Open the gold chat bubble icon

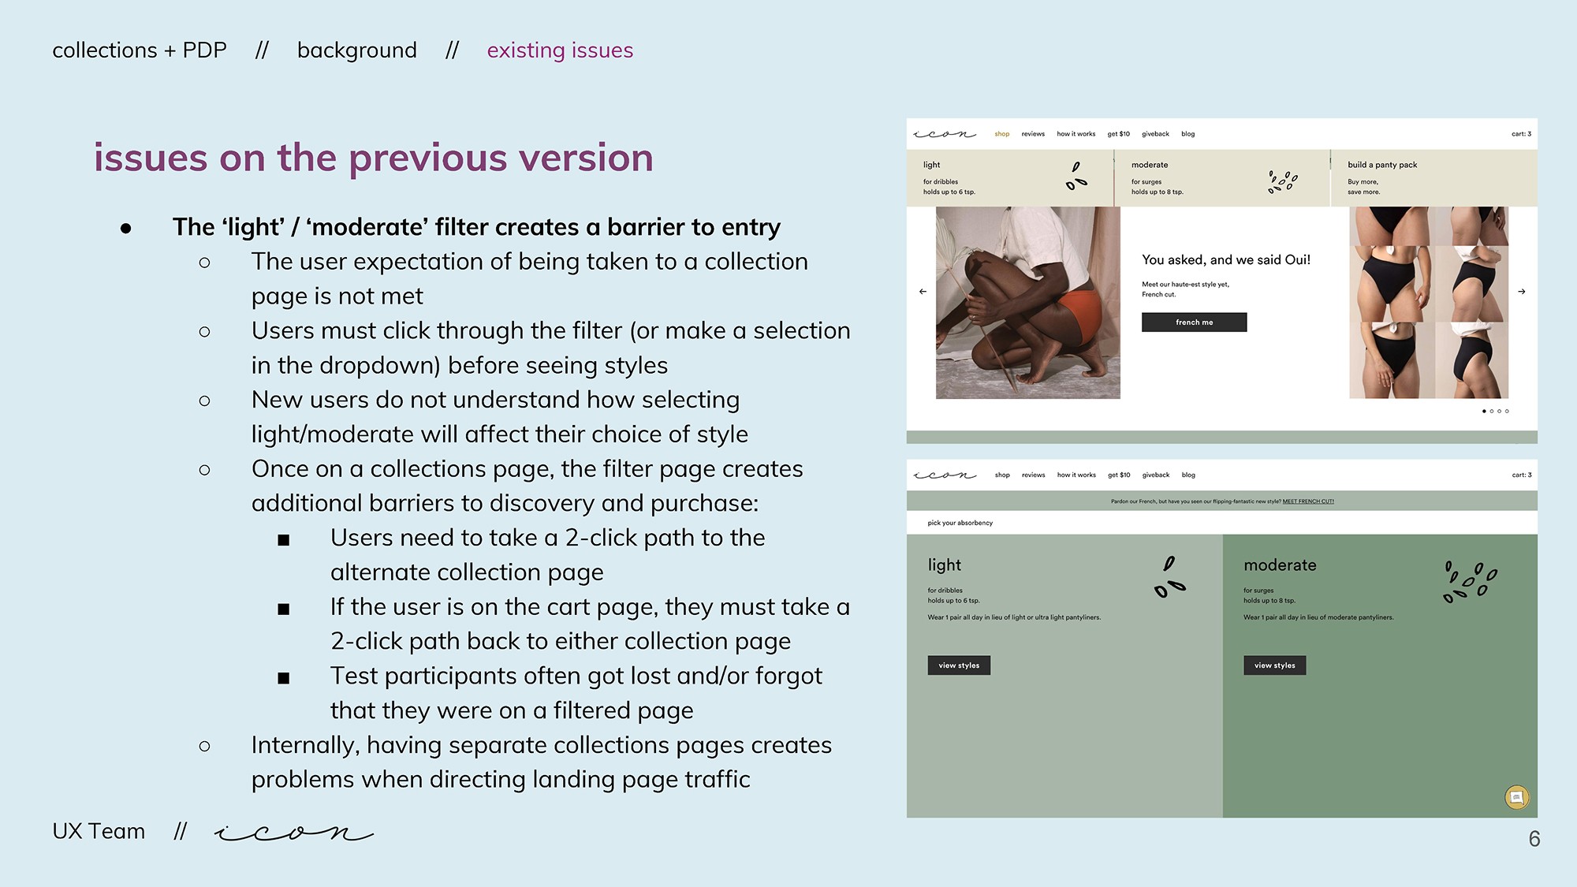[x=1516, y=797]
